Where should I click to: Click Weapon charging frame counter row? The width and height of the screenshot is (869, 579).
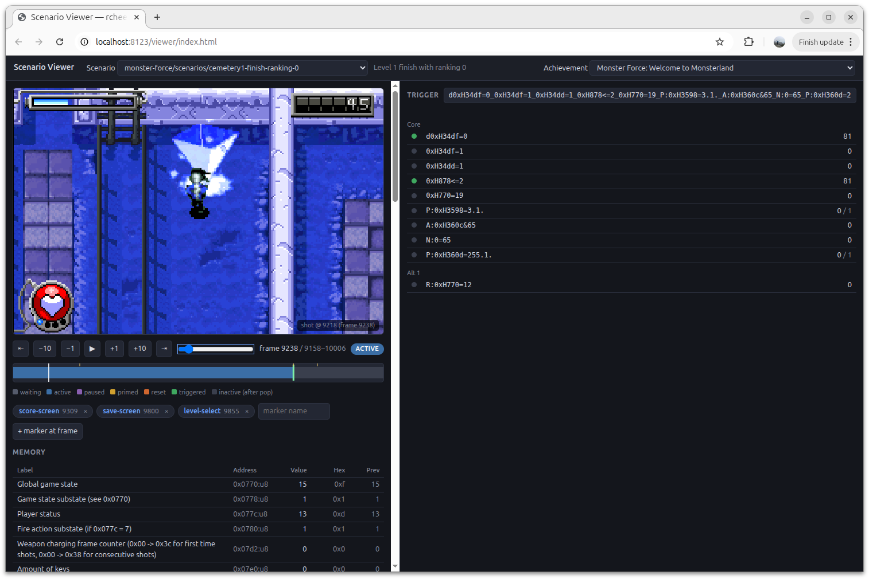198,549
